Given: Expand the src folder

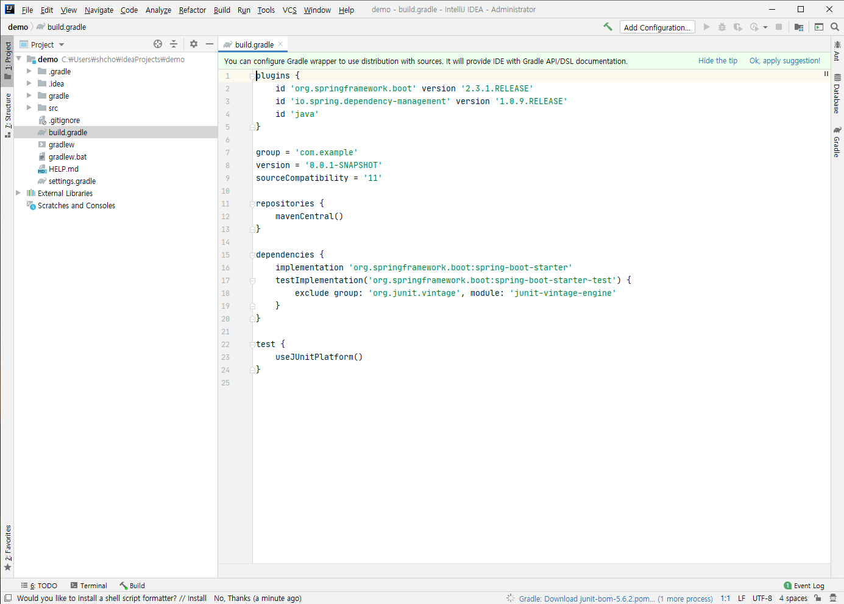Looking at the screenshot, I should pyautogui.click(x=29, y=108).
